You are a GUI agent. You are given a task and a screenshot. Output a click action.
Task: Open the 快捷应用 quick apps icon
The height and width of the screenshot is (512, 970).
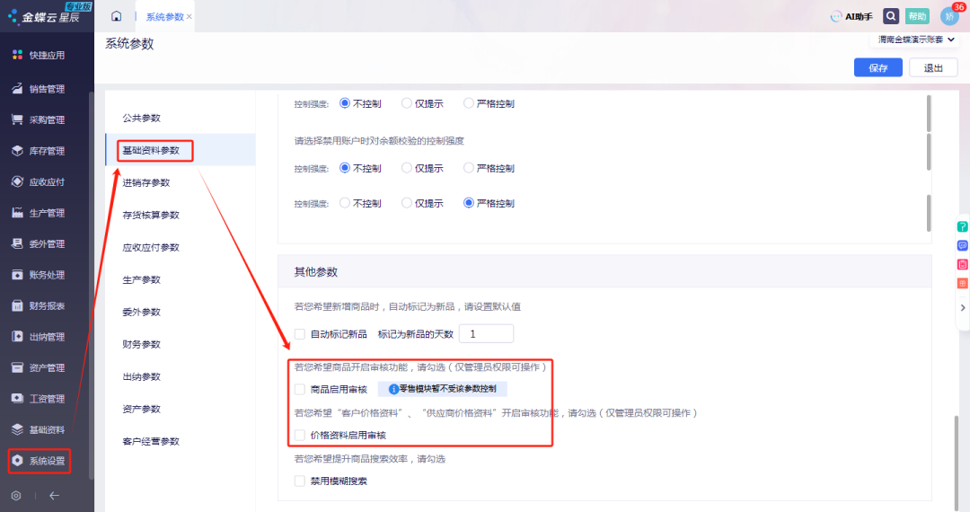coord(17,55)
